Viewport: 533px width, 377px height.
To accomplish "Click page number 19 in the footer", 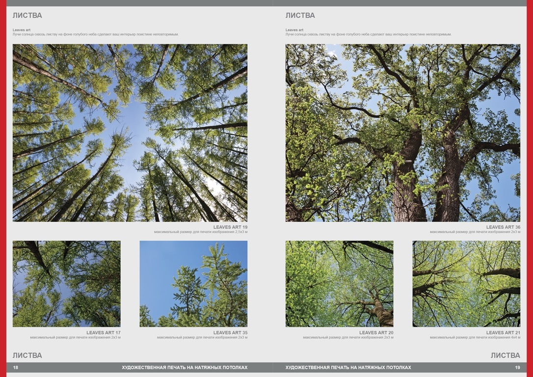I will point(517,368).
